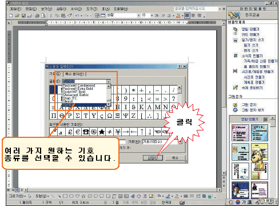Select the puppy card template thumbnail
This screenshot has height=206, width=279.
pyautogui.click(x=260, y=152)
